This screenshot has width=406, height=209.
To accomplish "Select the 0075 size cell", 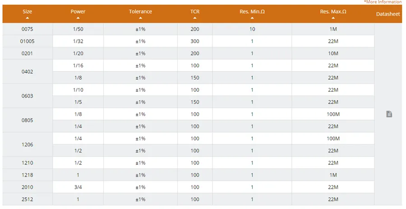I will pos(28,29).
